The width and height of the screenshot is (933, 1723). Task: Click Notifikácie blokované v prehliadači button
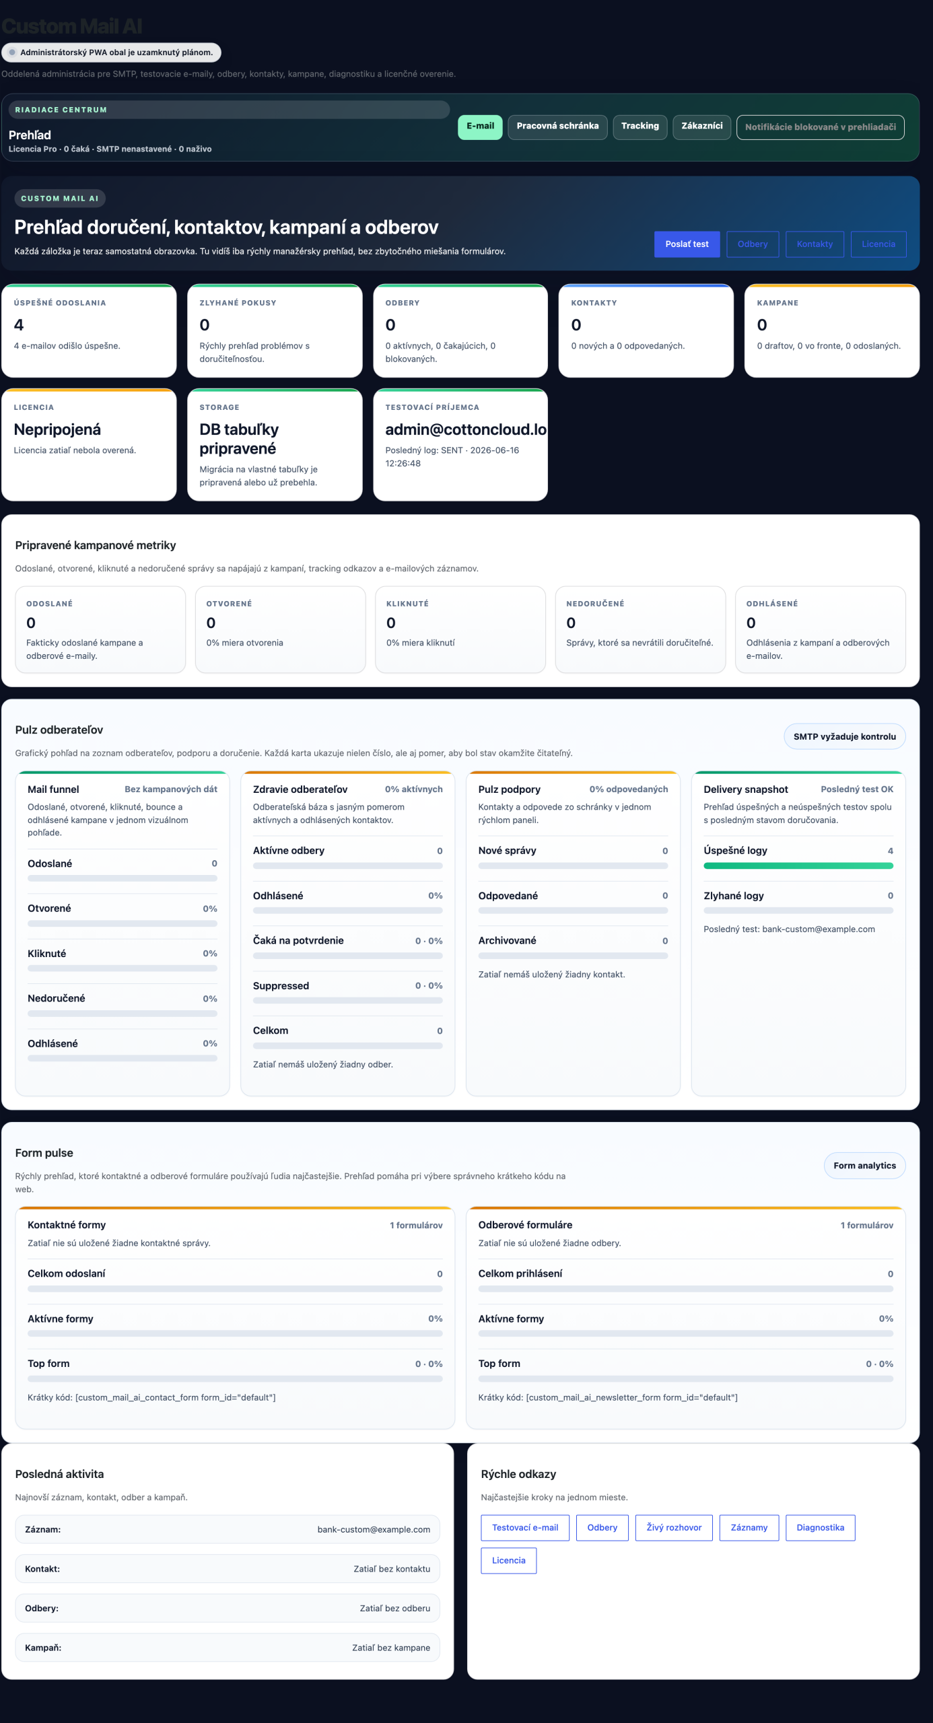(820, 127)
